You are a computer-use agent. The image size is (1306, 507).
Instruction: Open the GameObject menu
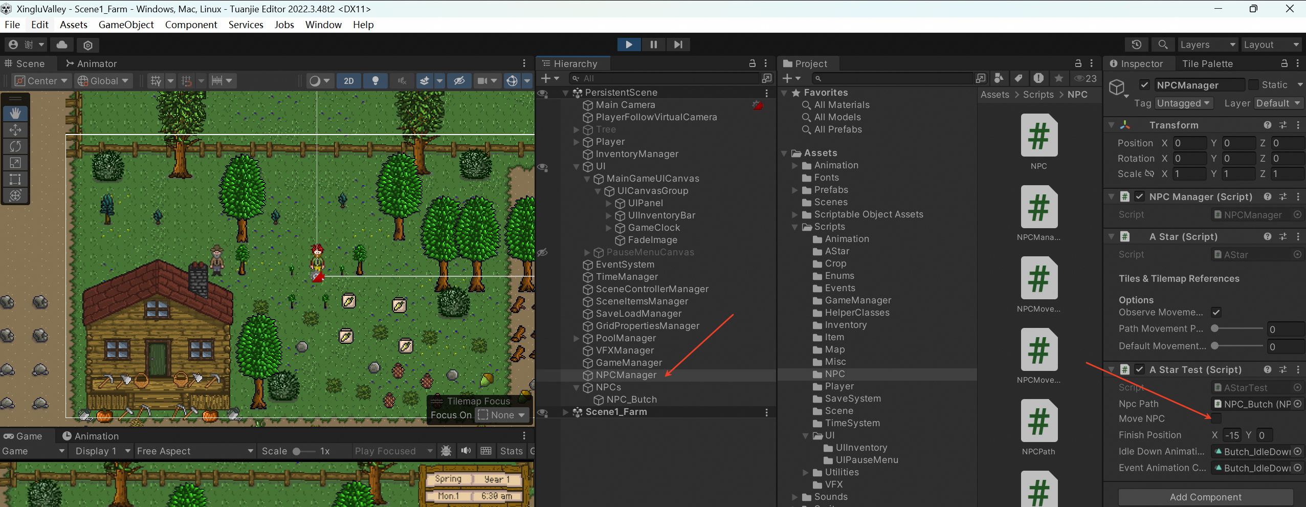(126, 25)
